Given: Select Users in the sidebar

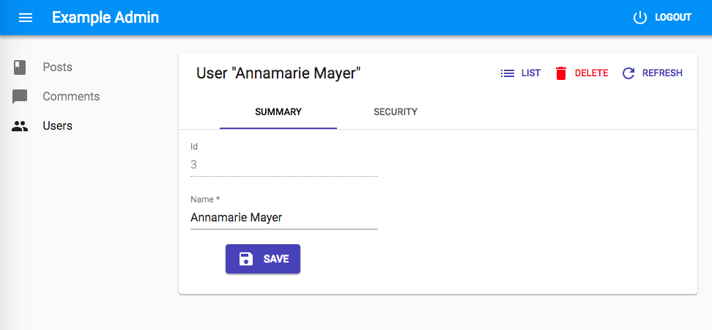Looking at the screenshot, I should [57, 126].
